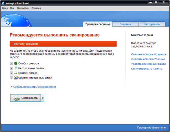Image resolution: width=170 pixels, height=132 pixels.
Task: Toggle the Ошибки дисков checkbox
Action: click(12, 73)
